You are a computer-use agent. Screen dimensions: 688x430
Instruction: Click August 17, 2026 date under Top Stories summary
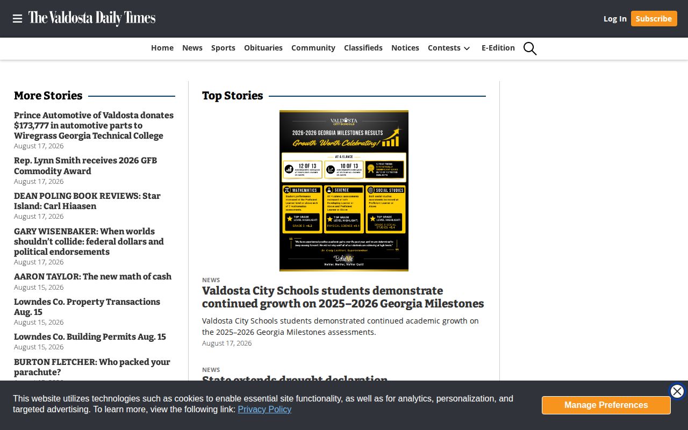pyautogui.click(x=227, y=343)
